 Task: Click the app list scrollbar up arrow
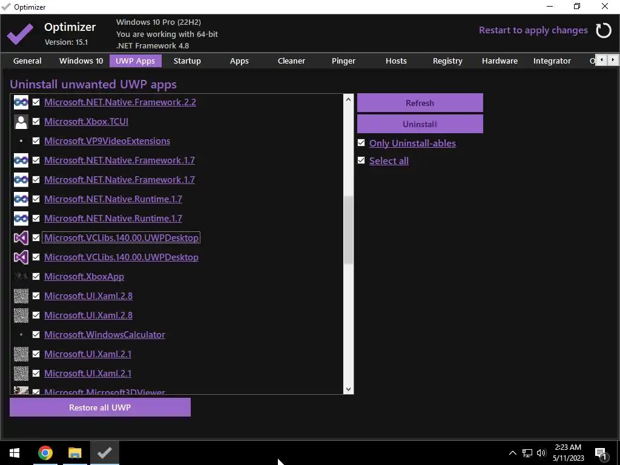click(348, 99)
